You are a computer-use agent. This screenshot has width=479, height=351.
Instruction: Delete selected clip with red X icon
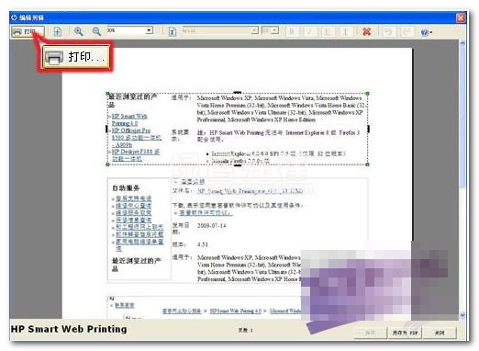[366, 31]
